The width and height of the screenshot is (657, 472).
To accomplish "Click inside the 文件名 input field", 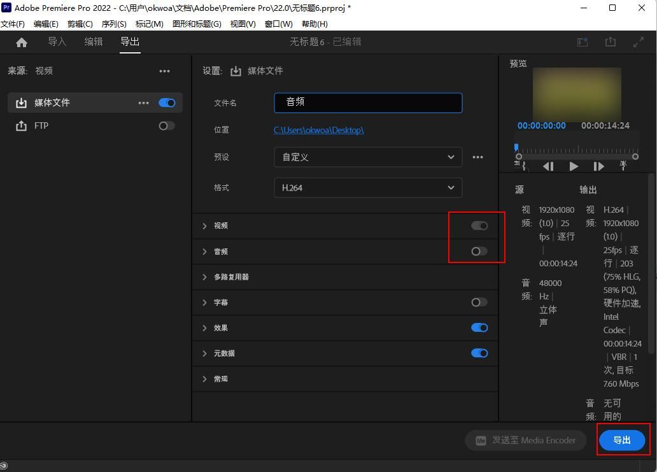I will pyautogui.click(x=368, y=103).
